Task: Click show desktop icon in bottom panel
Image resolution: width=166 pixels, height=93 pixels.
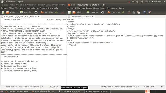Action: tap(2, 91)
